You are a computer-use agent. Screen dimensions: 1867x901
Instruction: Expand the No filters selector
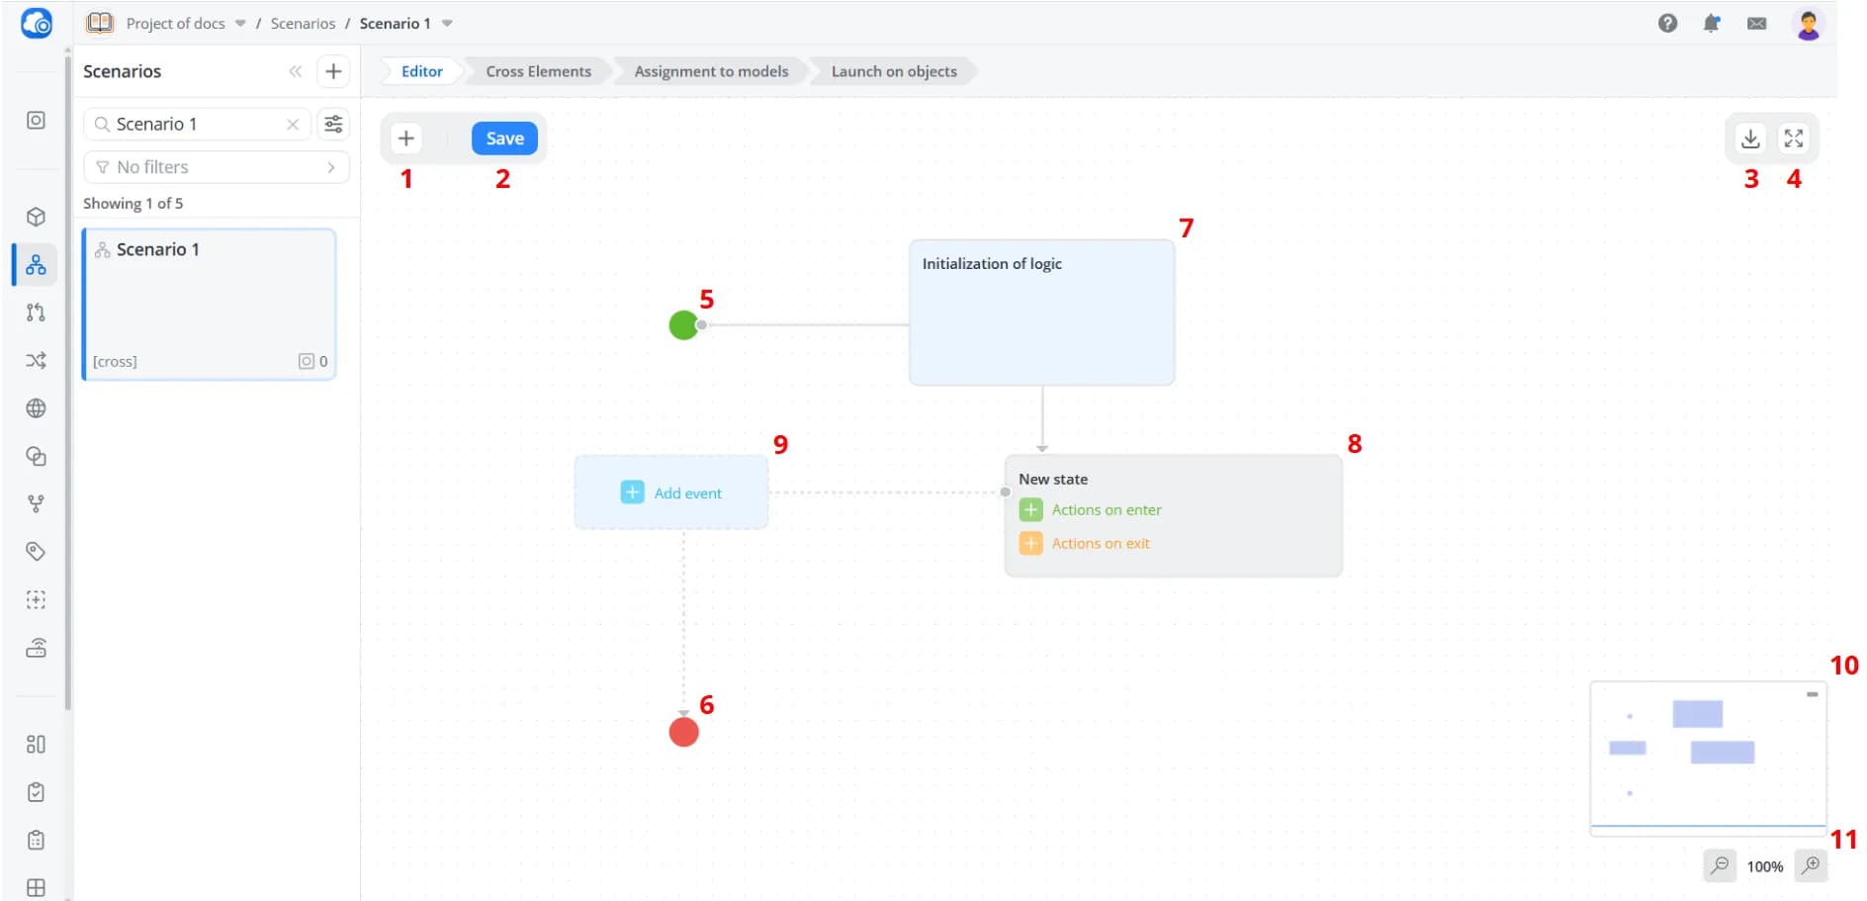pyautogui.click(x=217, y=167)
